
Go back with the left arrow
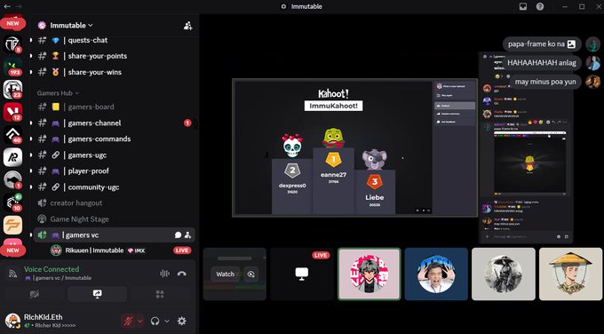[7, 6]
